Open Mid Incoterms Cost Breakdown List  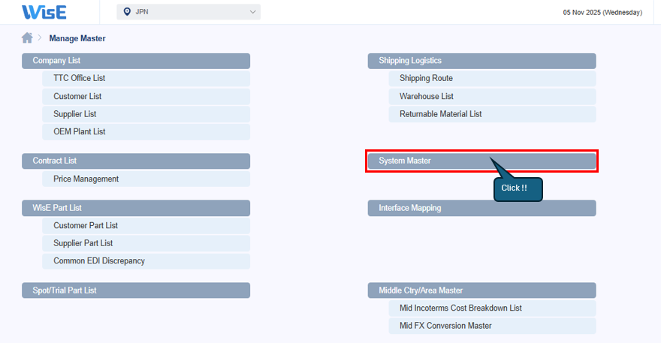[x=460, y=308]
